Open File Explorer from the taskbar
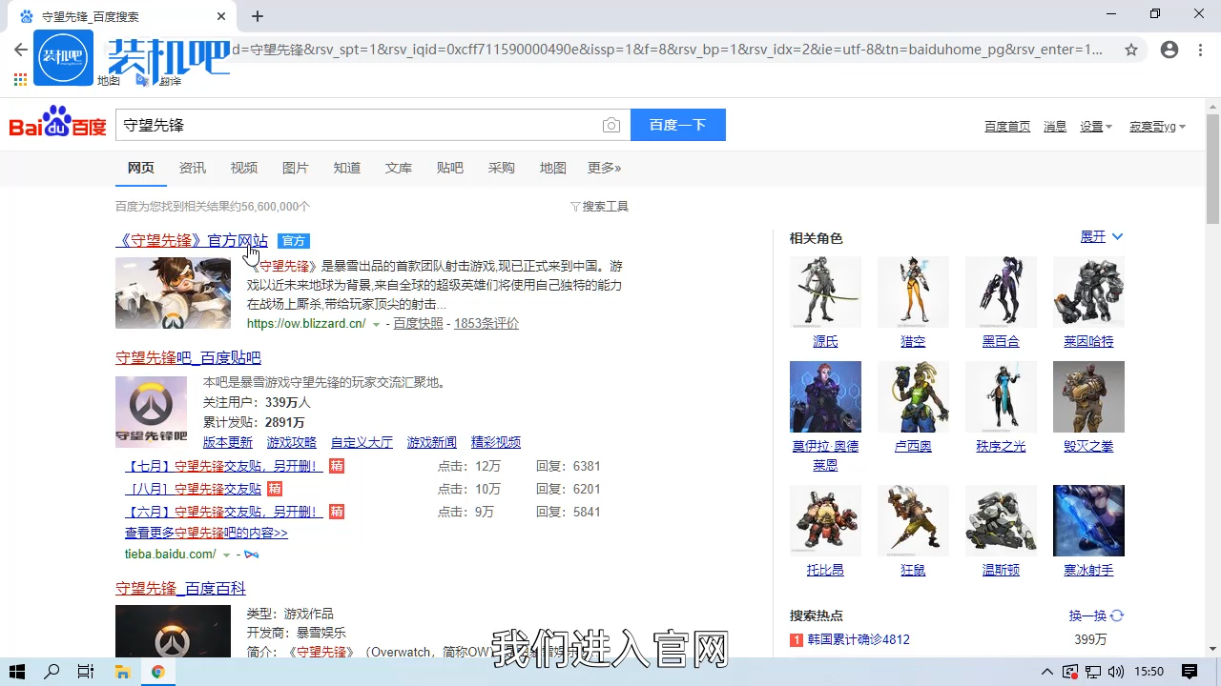This screenshot has height=686, width=1221. (122, 671)
